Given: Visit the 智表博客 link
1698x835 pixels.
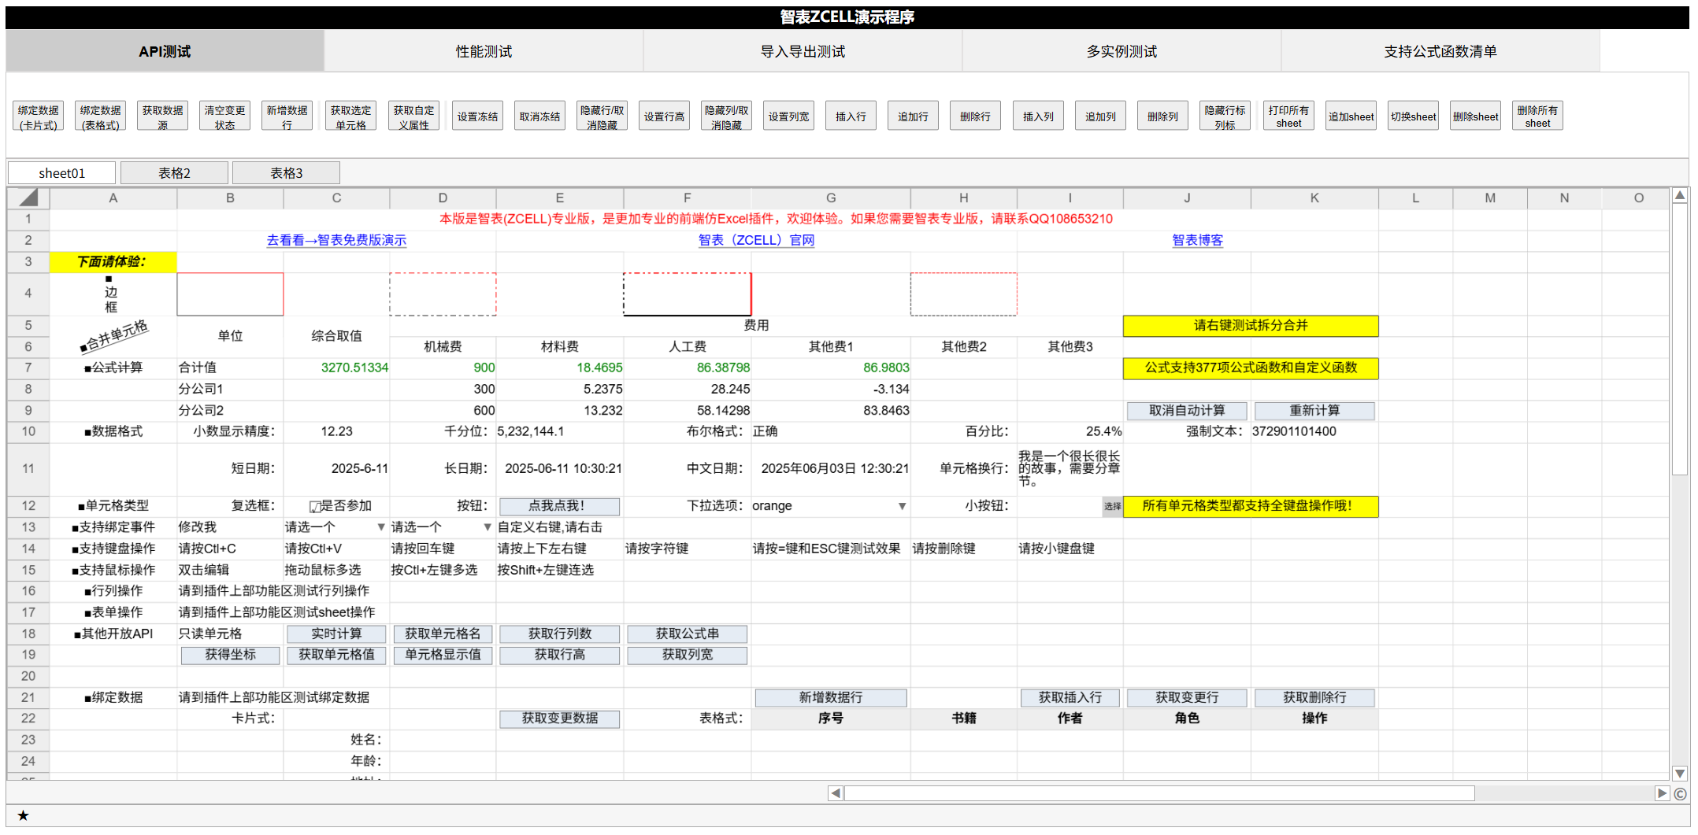Looking at the screenshot, I should (x=1197, y=240).
